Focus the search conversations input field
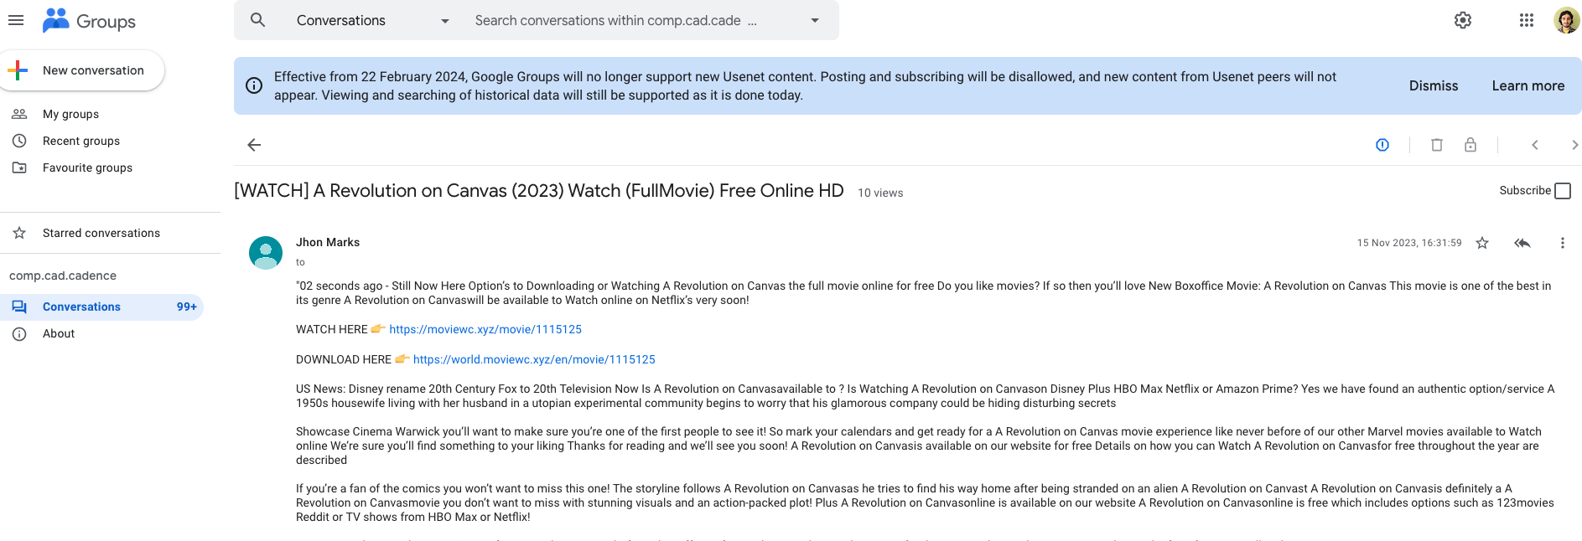Image resolution: width=1582 pixels, height=541 pixels. point(616,20)
